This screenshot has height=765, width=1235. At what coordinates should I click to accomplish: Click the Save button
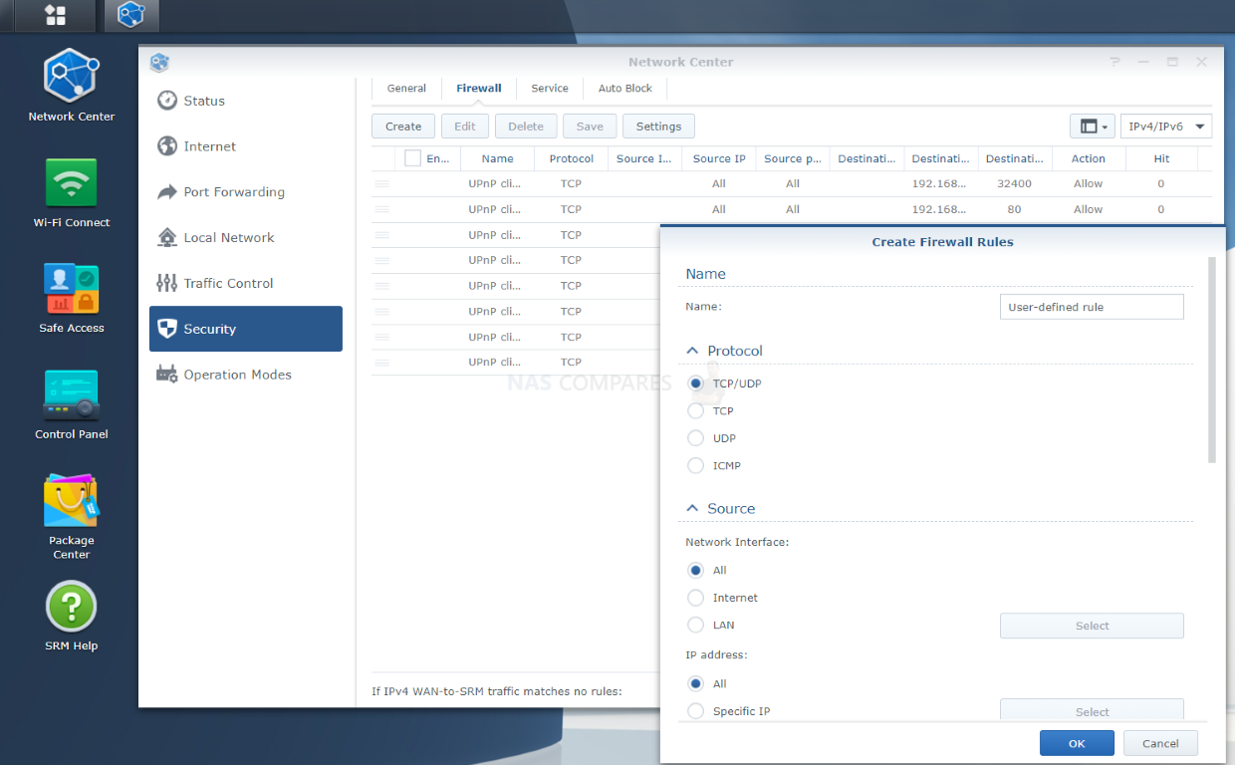click(590, 127)
